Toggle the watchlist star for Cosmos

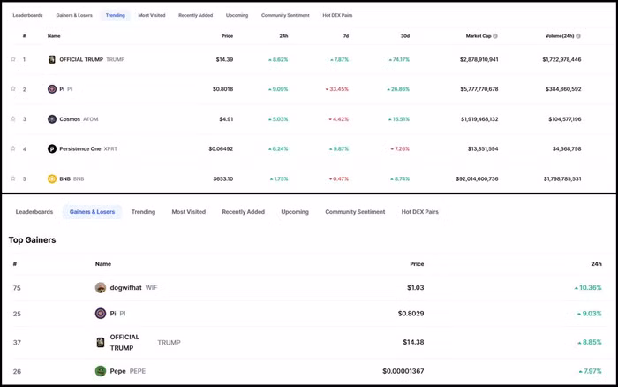pyautogui.click(x=13, y=118)
